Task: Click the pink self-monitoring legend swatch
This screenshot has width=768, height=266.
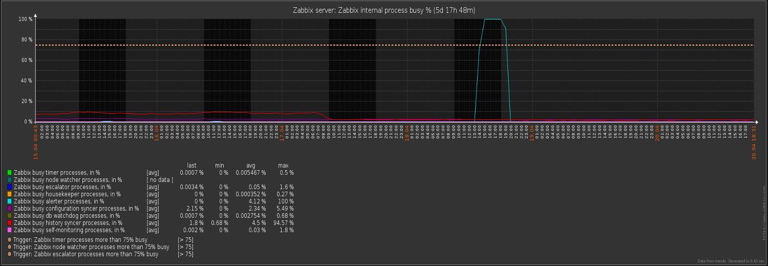Action: [9, 230]
